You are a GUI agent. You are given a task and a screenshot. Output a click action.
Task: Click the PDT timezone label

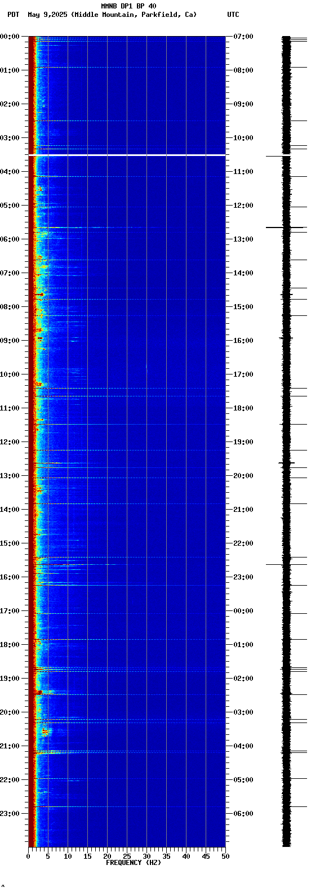[x=14, y=15]
